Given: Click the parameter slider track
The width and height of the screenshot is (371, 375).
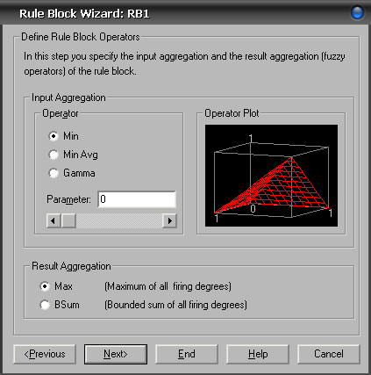Looking at the screenshot, I should (x=119, y=220).
